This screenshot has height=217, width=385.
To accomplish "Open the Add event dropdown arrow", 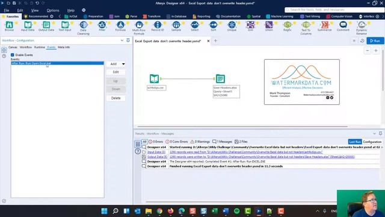I will click(x=123, y=64).
